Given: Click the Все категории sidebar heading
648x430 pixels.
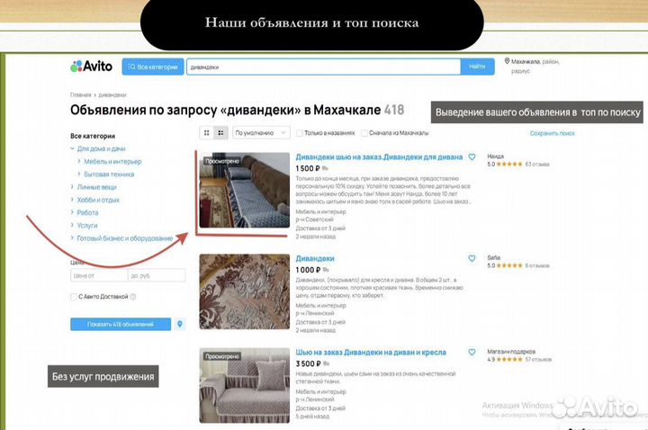Looking at the screenshot, I should [x=93, y=136].
